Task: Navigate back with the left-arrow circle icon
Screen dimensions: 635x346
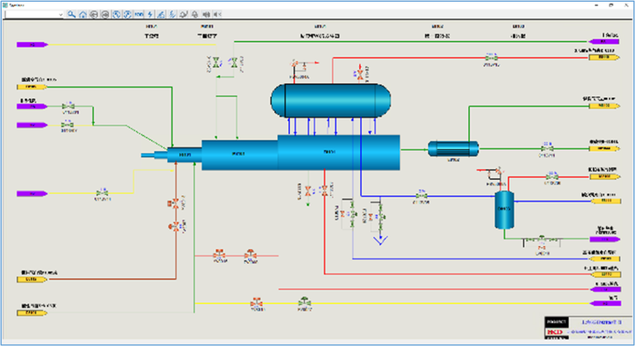Action: click(x=93, y=14)
